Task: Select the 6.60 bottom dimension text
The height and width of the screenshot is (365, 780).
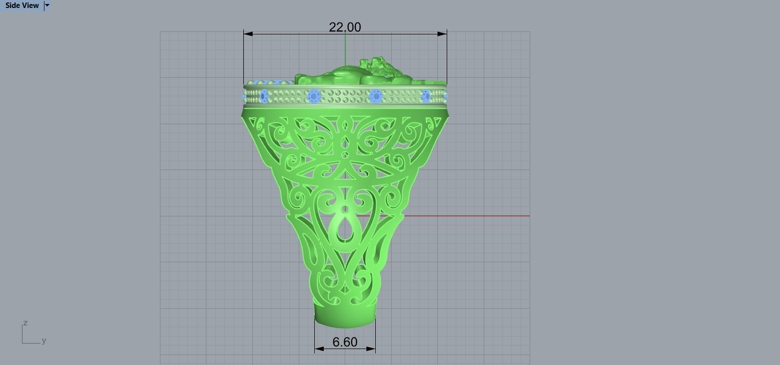Action: point(345,342)
